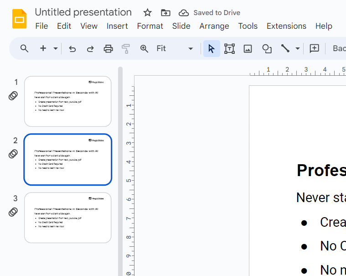Activate the Select cursor tool
This screenshot has height=276, width=346.
point(212,48)
